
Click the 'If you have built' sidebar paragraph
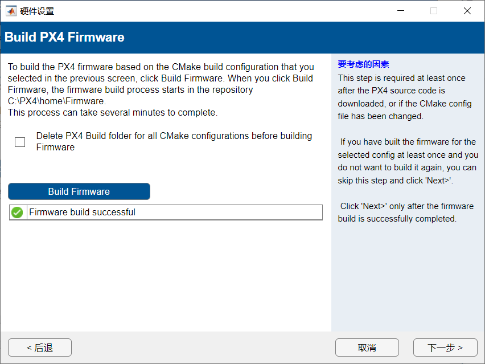click(x=408, y=161)
